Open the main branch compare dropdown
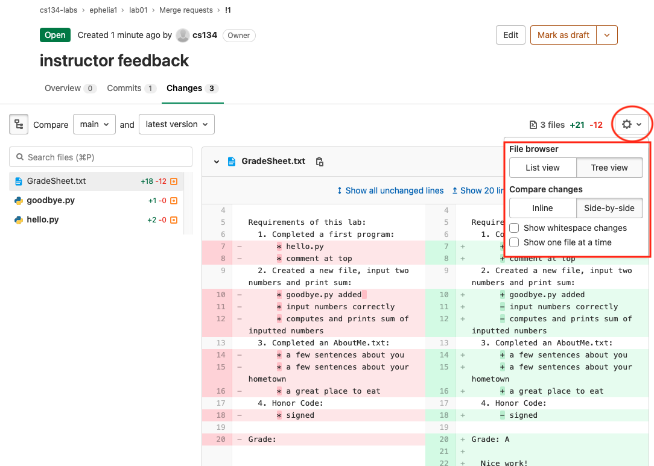Viewport: 654px width, 466px height. [x=94, y=124]
